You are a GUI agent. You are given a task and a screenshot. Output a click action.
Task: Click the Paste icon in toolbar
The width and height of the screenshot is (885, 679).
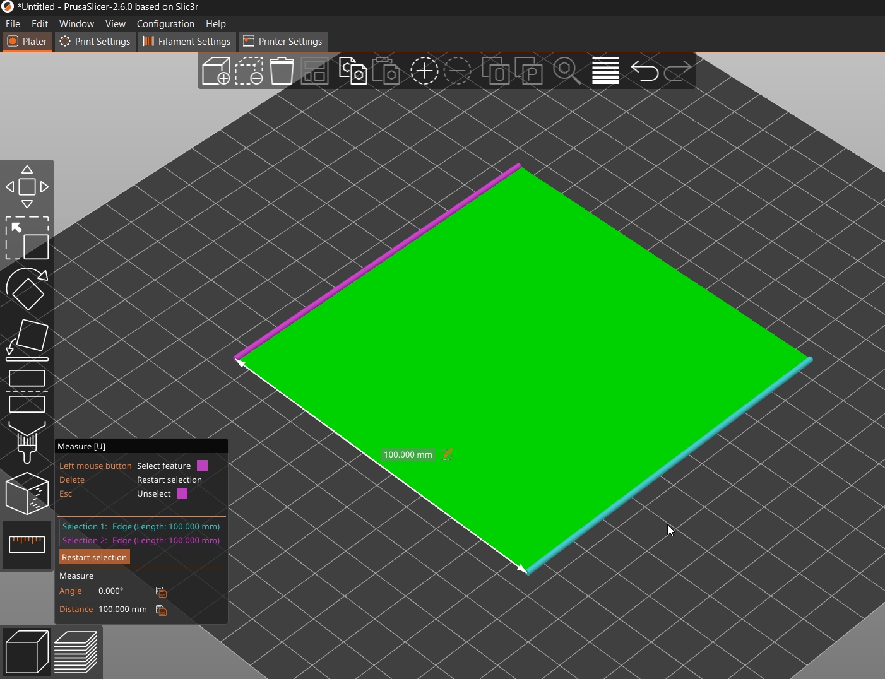(386, 71)
